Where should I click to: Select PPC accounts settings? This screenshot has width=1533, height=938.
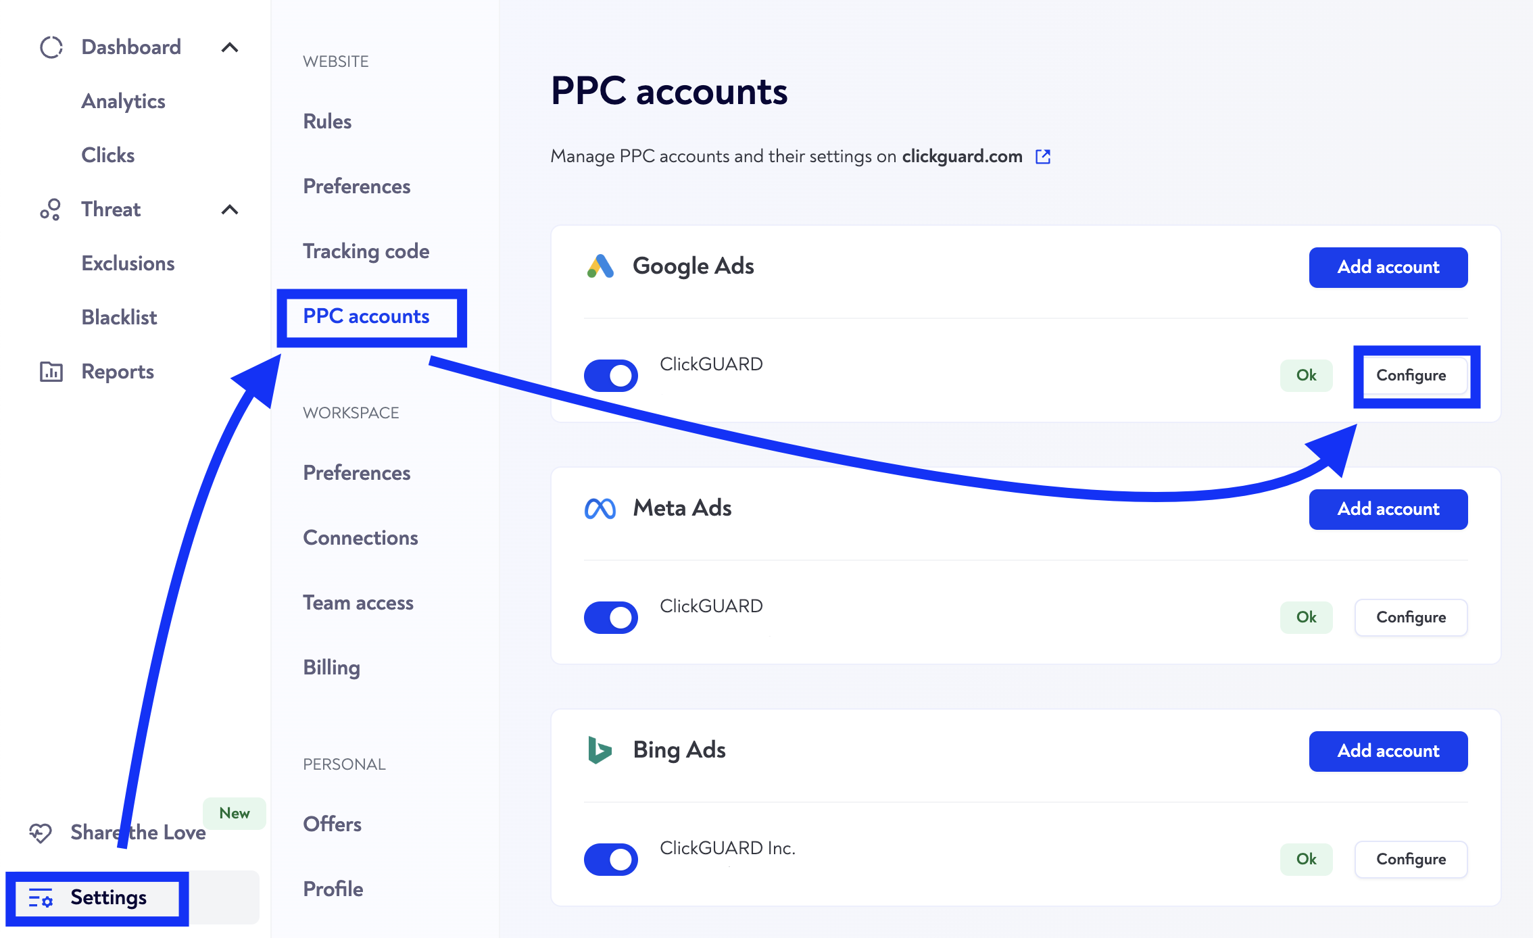click(366, 316)
